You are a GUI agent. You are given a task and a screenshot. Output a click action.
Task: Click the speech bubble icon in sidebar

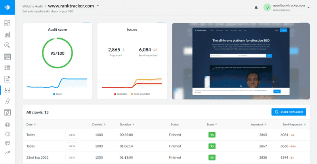[7, 143]
